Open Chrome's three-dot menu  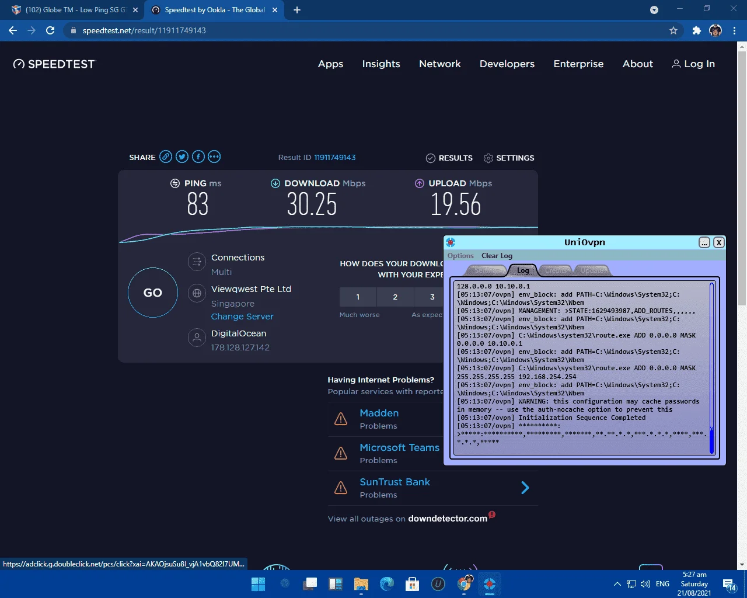click(735, 30)
